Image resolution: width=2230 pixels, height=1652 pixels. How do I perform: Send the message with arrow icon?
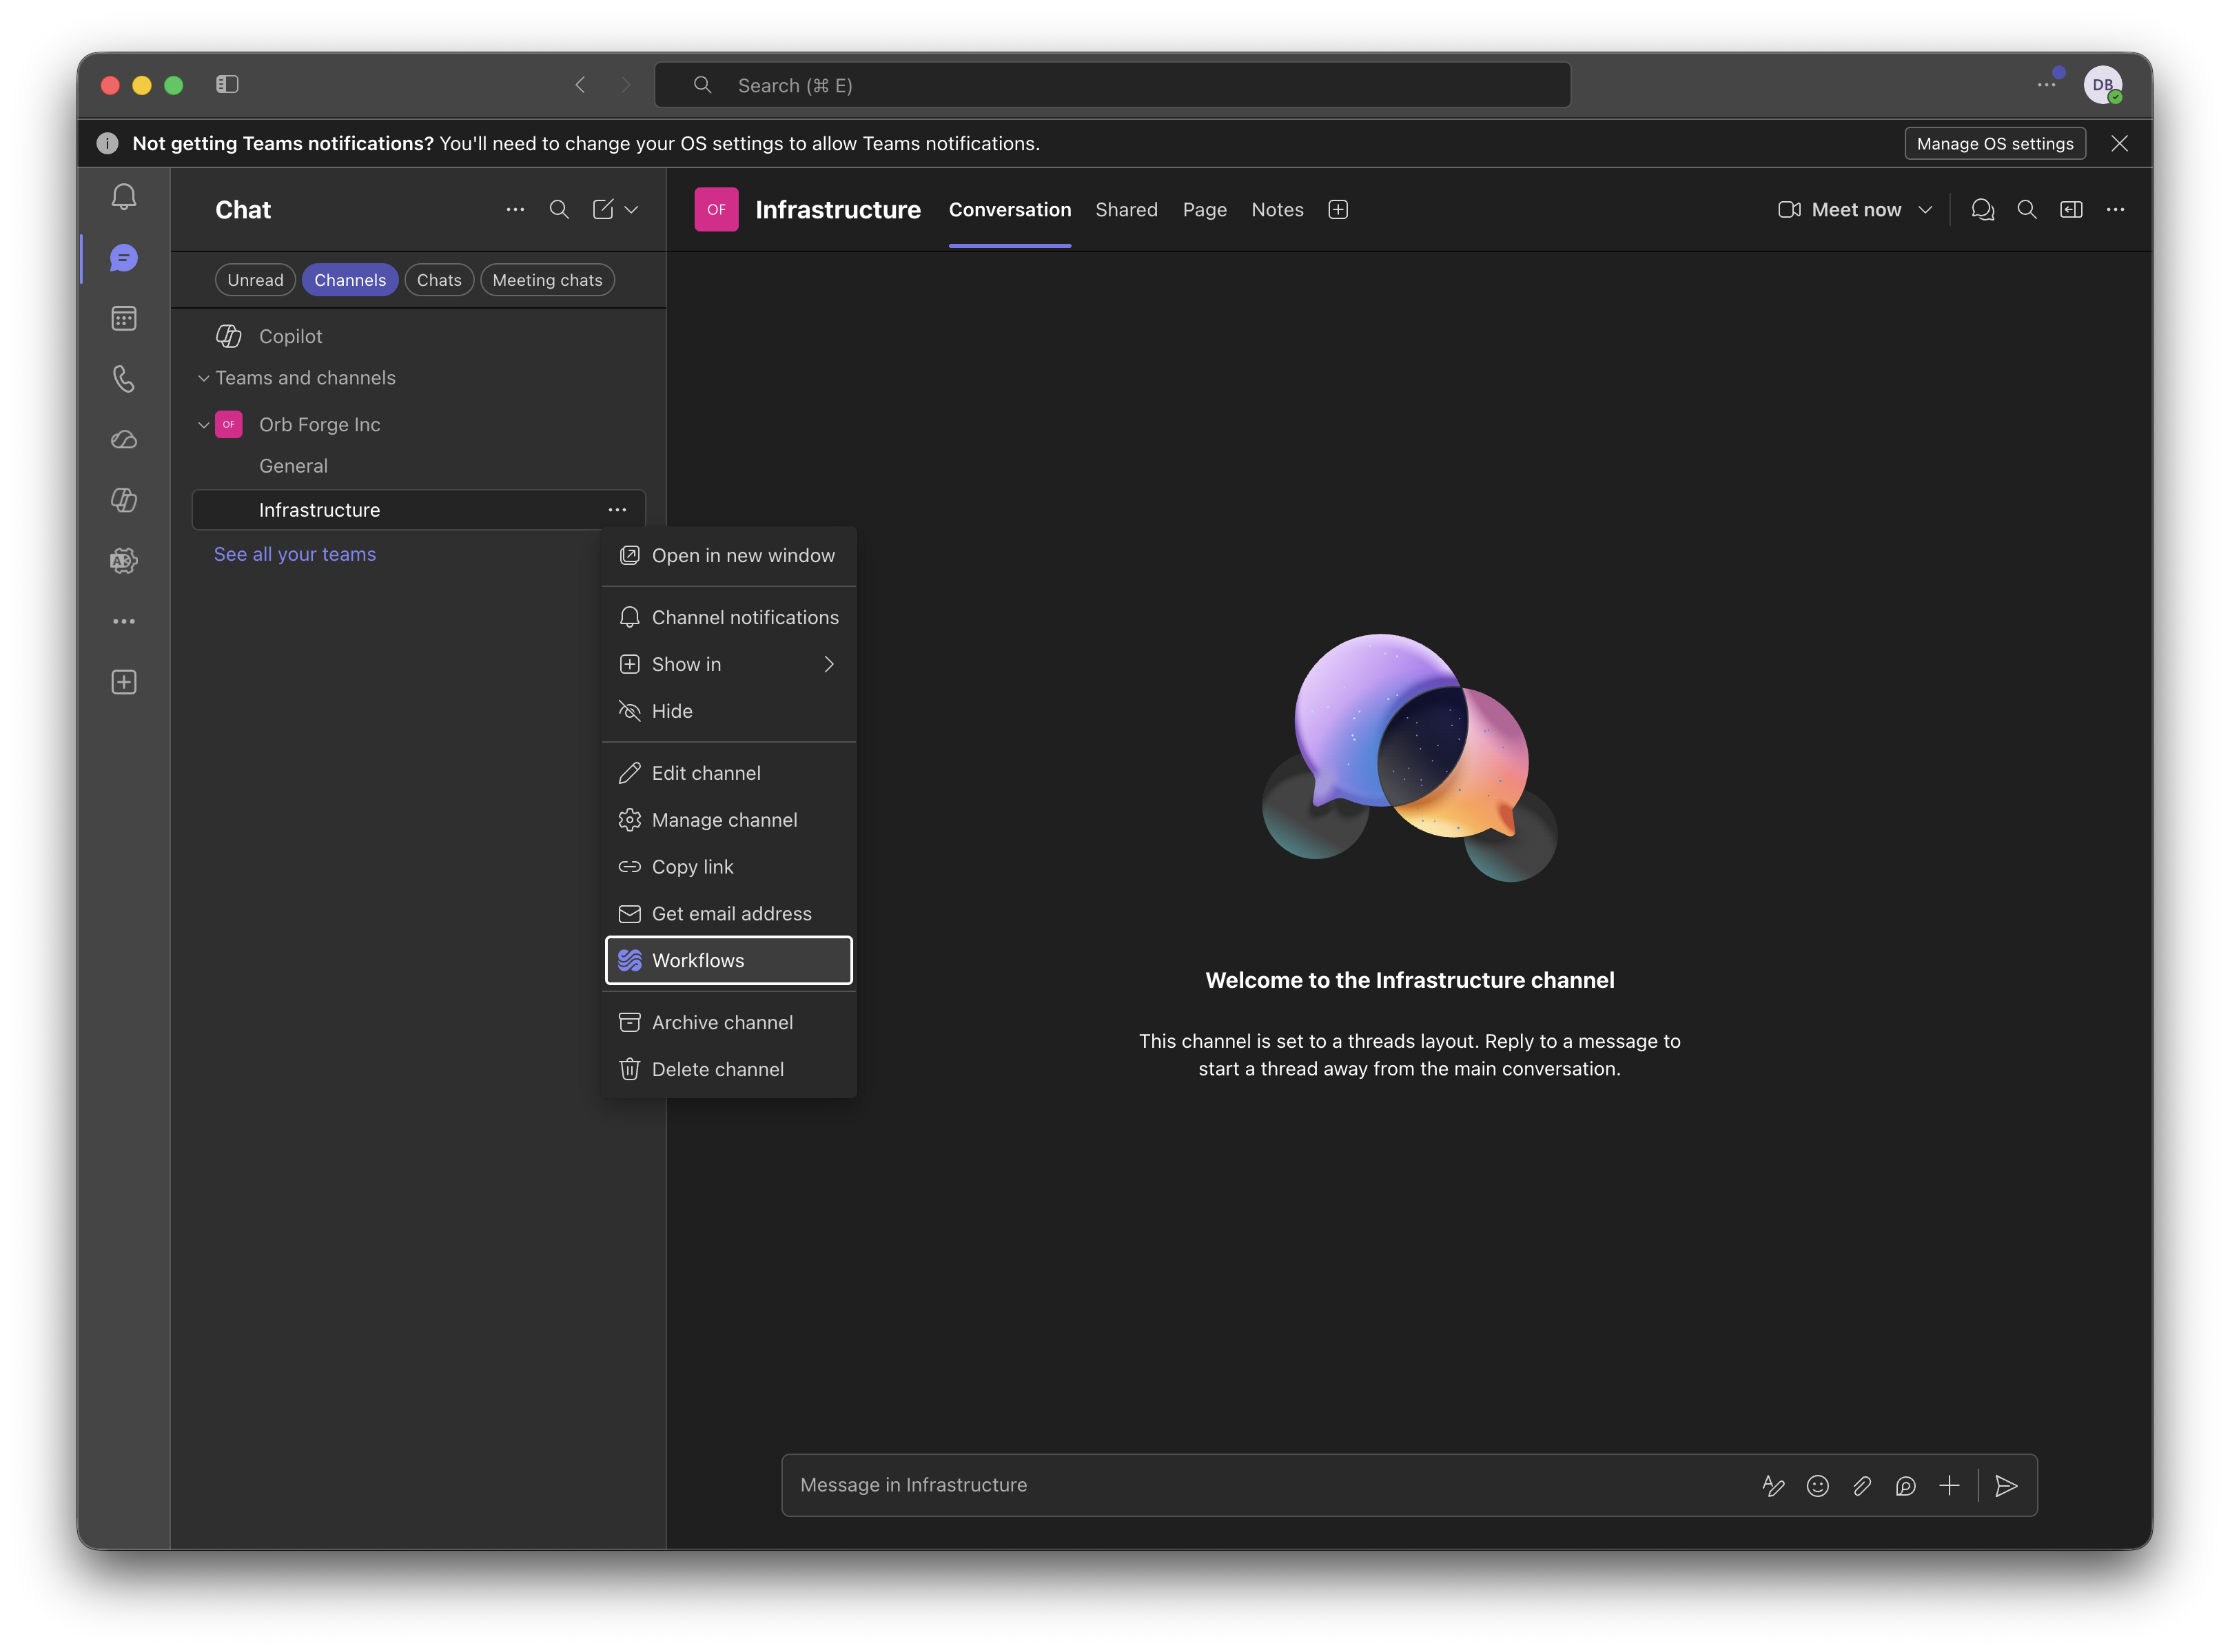click(2006, 1486)
